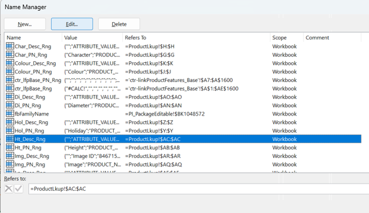Viewport: 369px width, 213px height.
Task: Click reference =ProductLkup!$AN:$AN
Action: (154, 105)
